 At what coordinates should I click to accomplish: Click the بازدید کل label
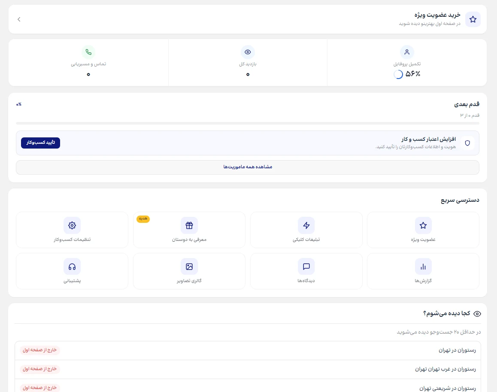tap(248, 64)
